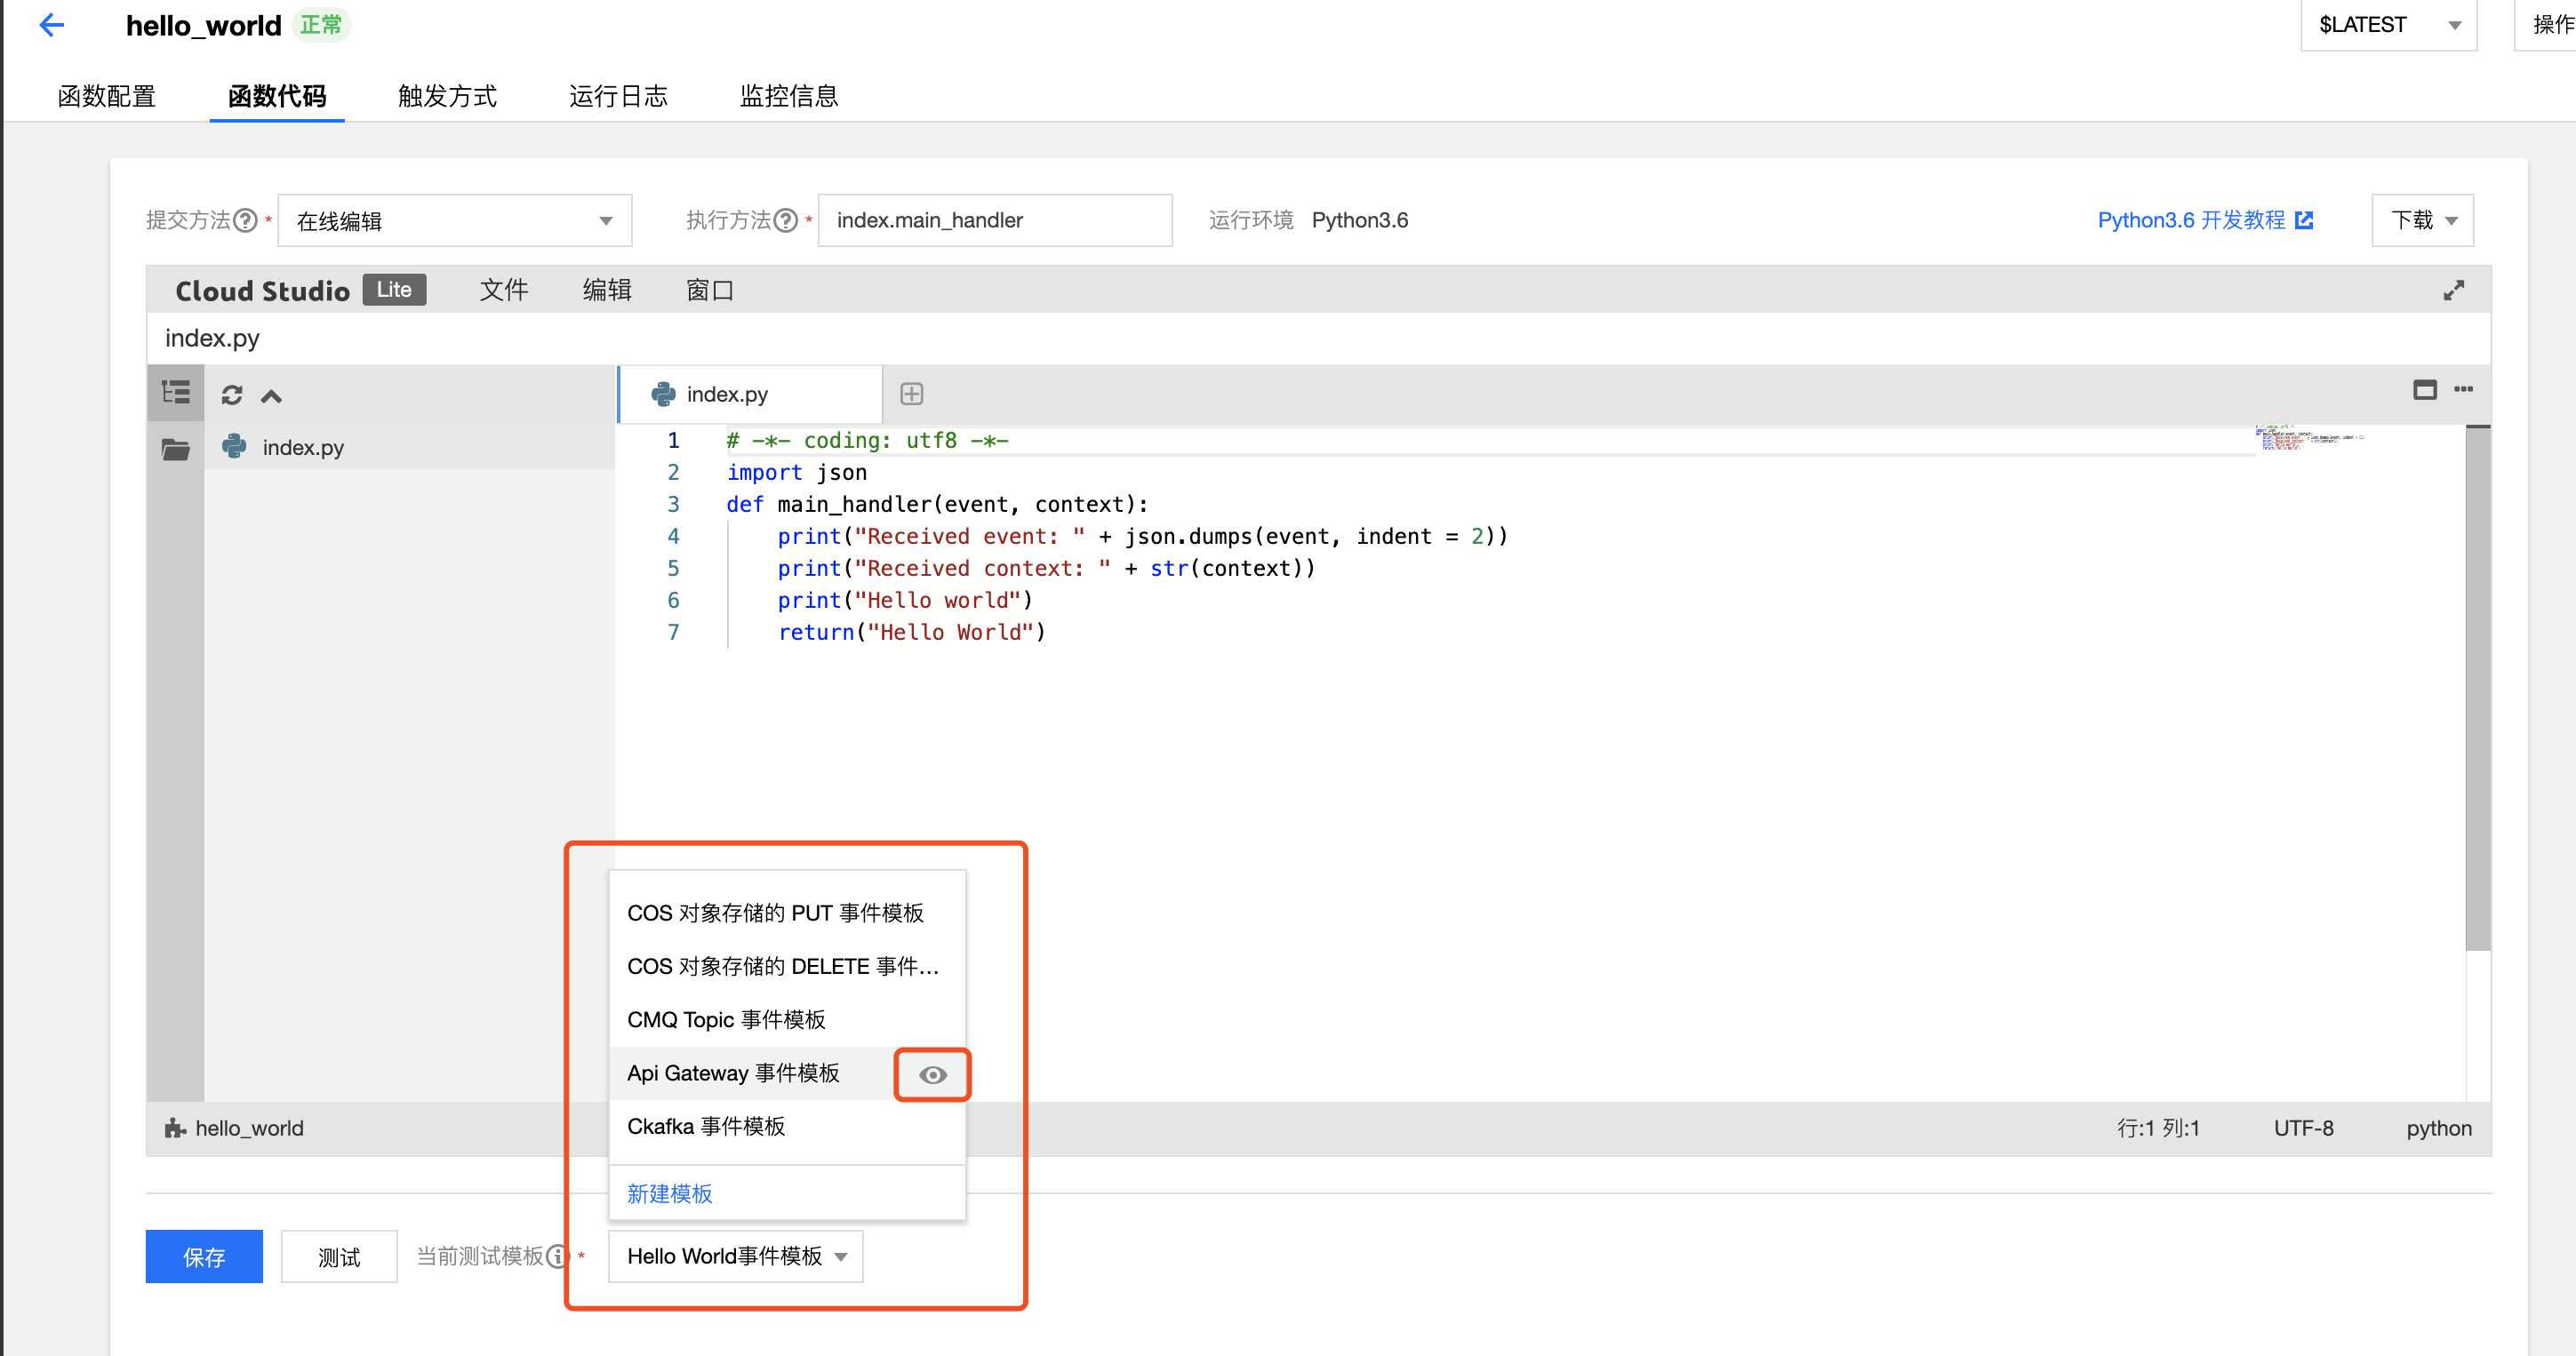Open the Python3.6 开发教程 link
The width and height of the screenshot is (2576, 1356).
(x=2194, y=220)
